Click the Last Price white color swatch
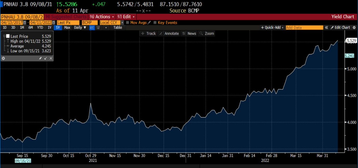Image resolution: width=358 pixels, height=168 pixels. tap(8, 36)
